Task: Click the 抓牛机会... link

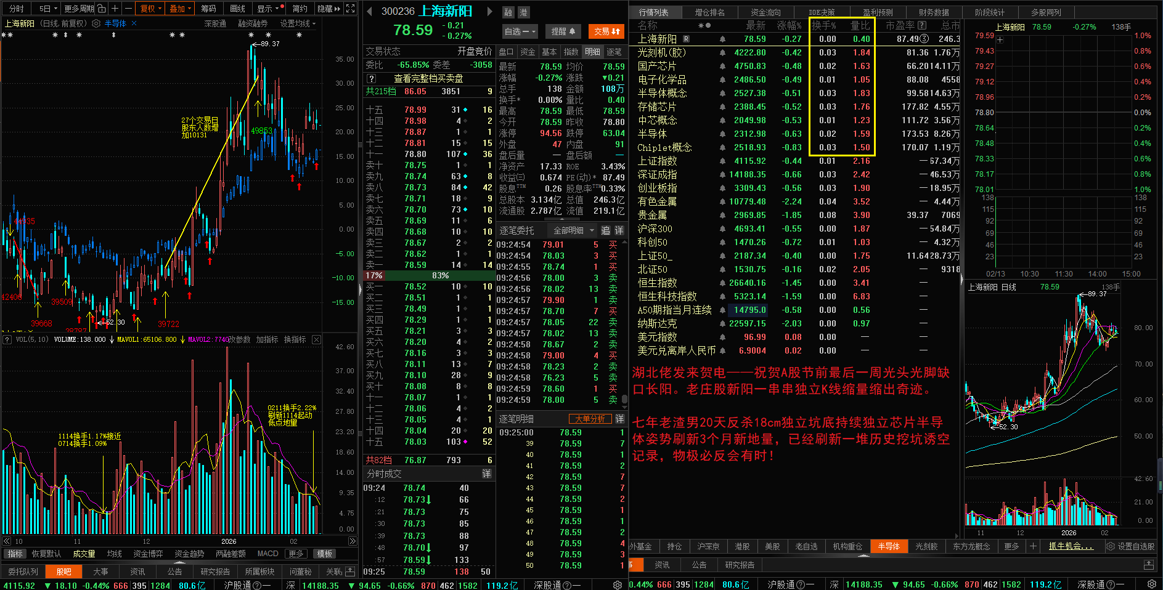Action: click(x=1071, y=546)
